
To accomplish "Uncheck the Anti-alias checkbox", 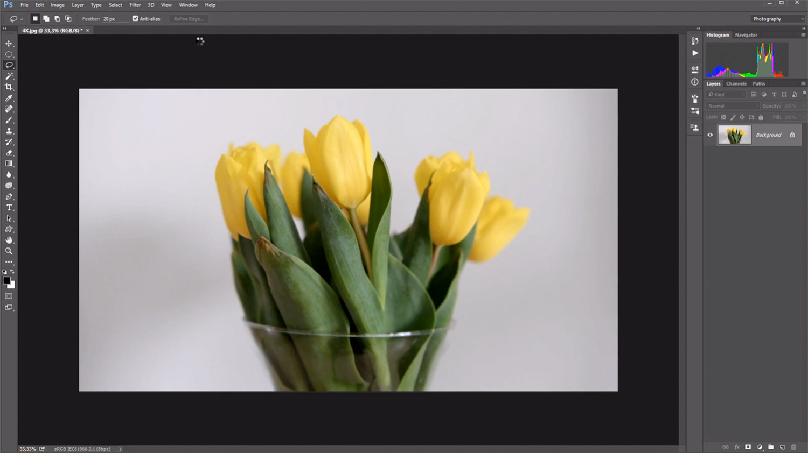I will pos(135,19).
